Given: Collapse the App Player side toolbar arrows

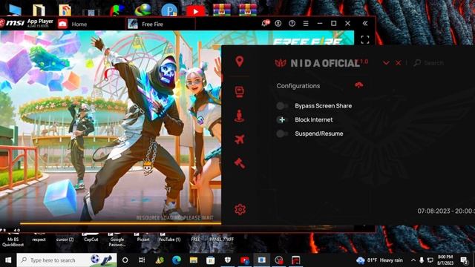Looking at the screenshot, I should (365, 23).
